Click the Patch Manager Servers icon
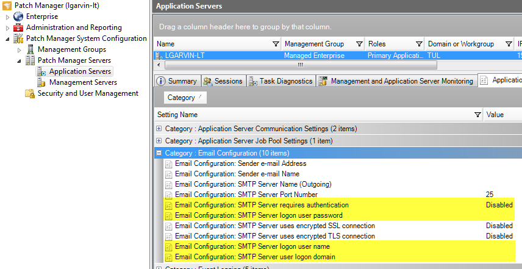 [30, 60]
